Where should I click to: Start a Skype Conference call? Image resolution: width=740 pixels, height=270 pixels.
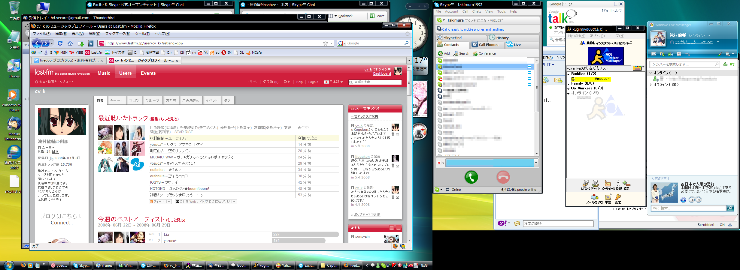(x=484, y=53)
